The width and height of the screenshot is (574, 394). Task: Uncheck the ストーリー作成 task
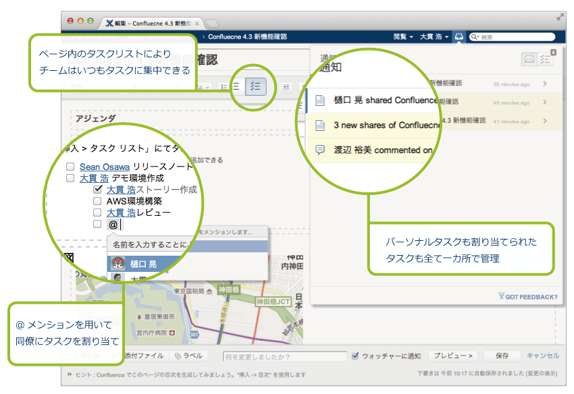[x=97, y=190]
